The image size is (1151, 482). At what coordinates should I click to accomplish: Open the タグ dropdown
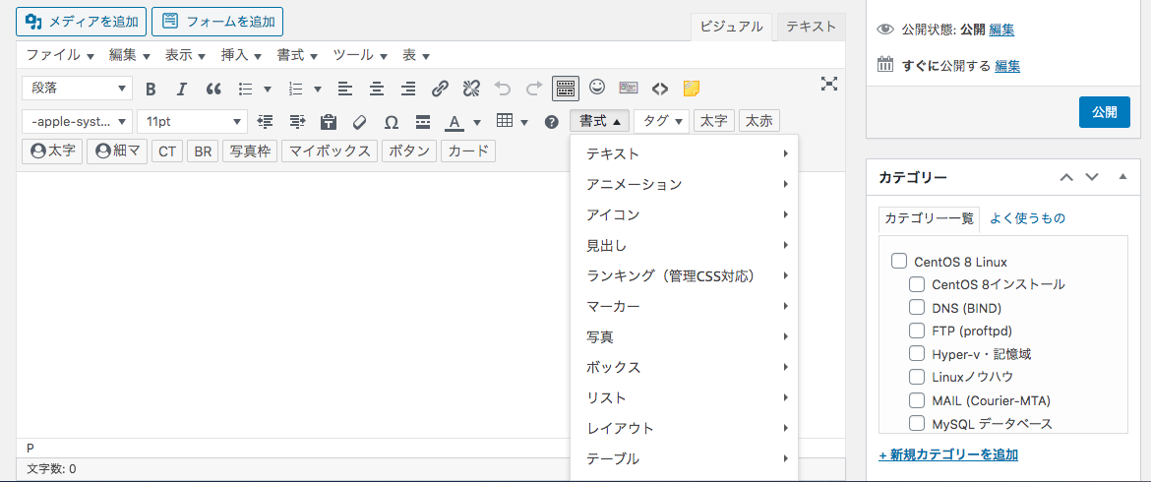[661, 121]
